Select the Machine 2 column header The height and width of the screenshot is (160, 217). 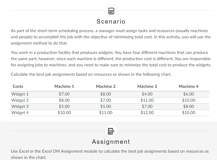[x=106, y=86]
